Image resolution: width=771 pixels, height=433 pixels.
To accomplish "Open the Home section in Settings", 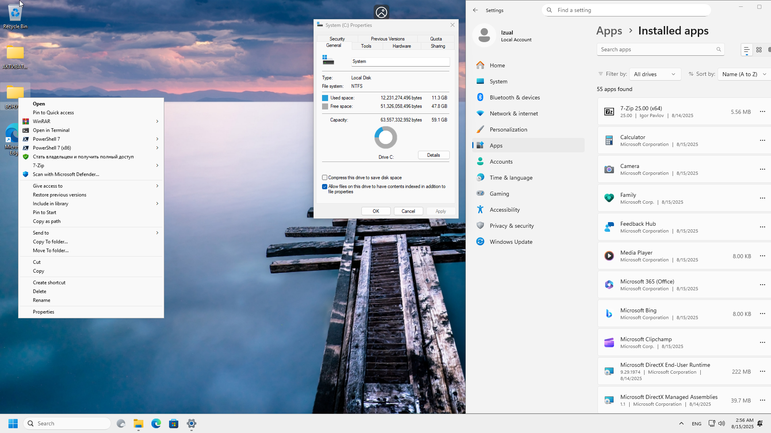I will click(x=528, y=65).
